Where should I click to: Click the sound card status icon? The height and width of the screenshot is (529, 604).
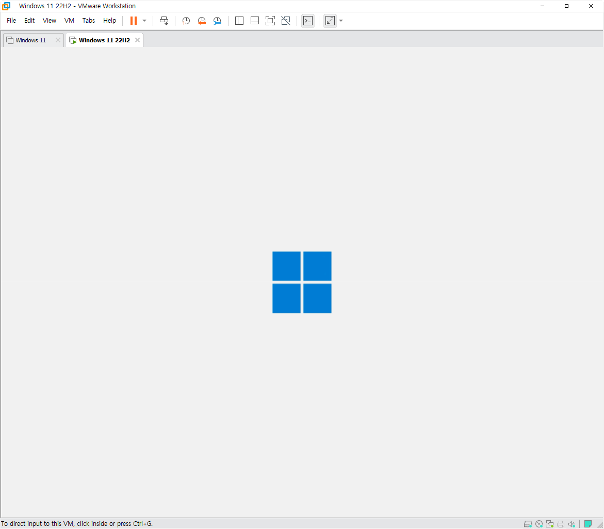point(572,524)
